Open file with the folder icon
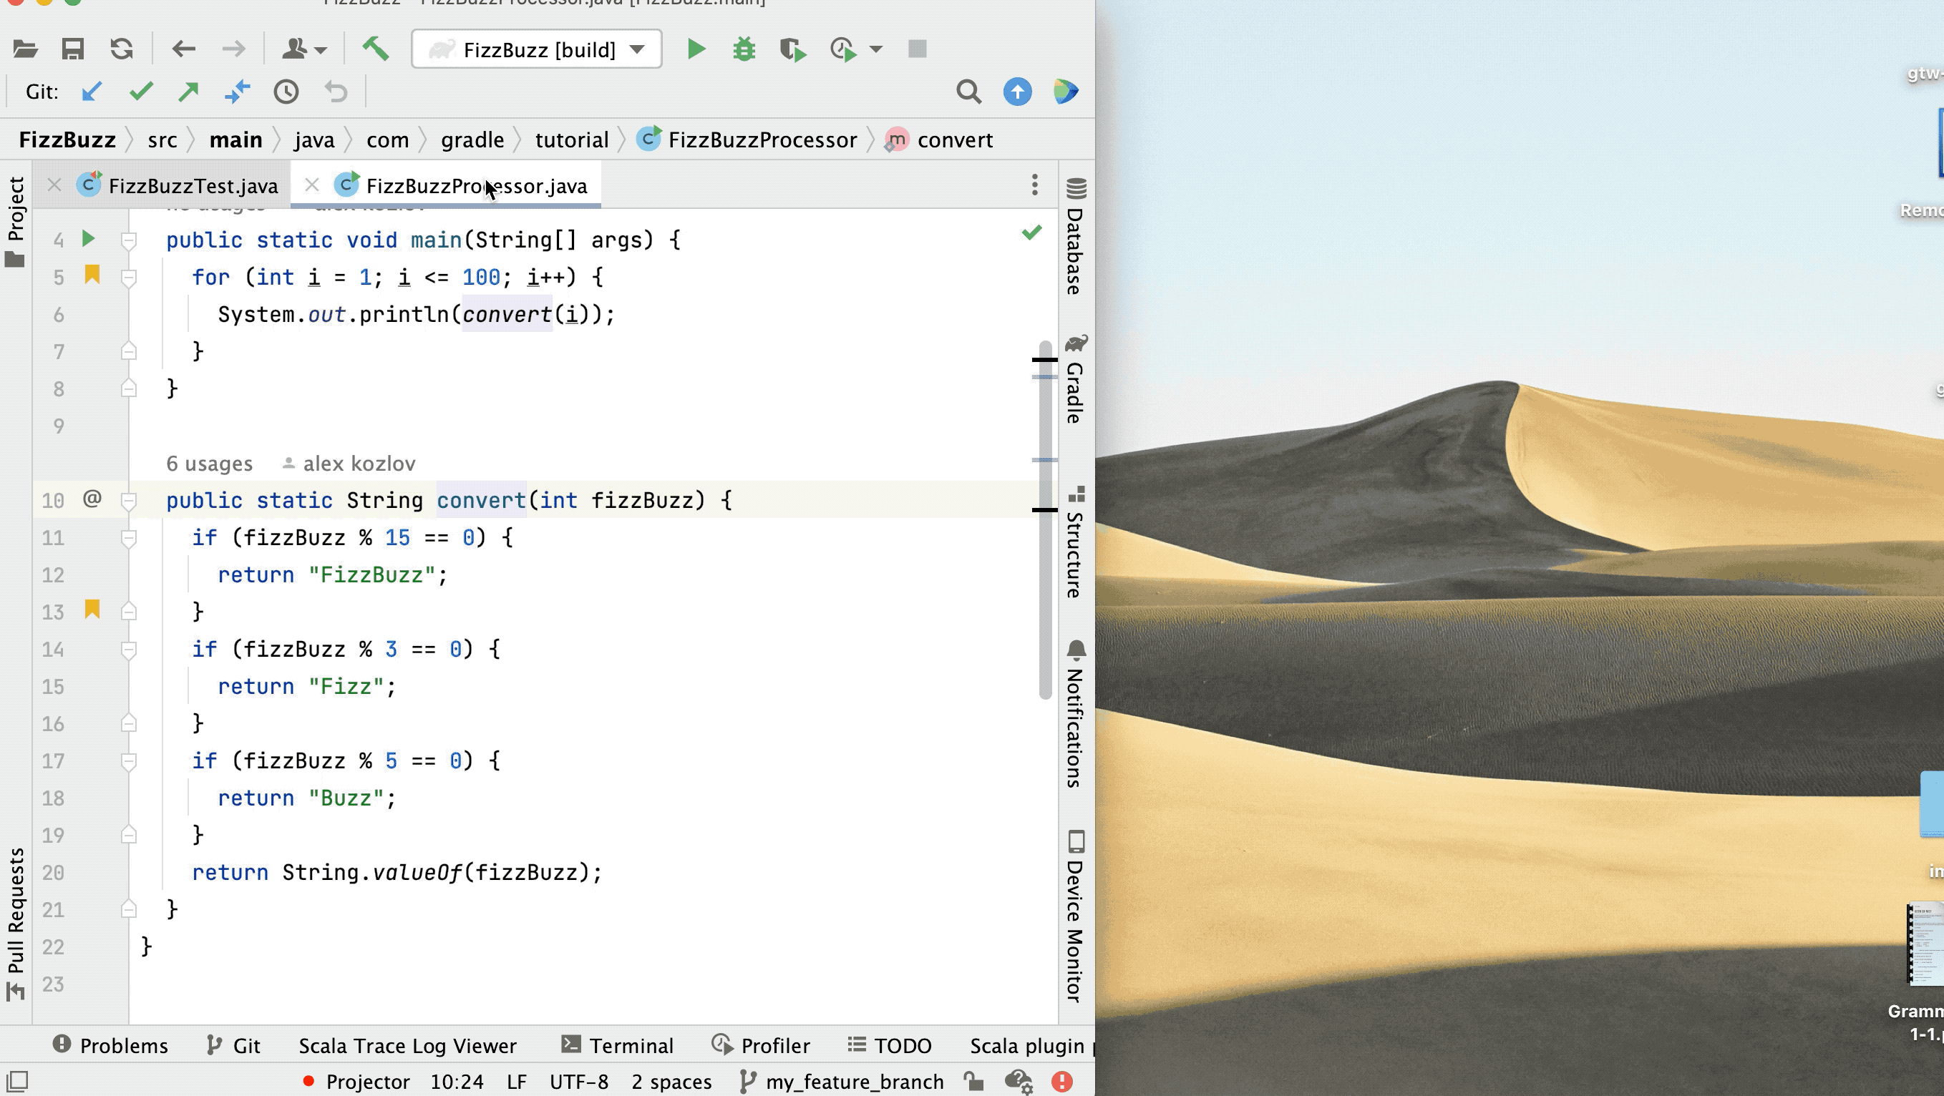Screen dimensions: 1944x1096 coord(25,50)
